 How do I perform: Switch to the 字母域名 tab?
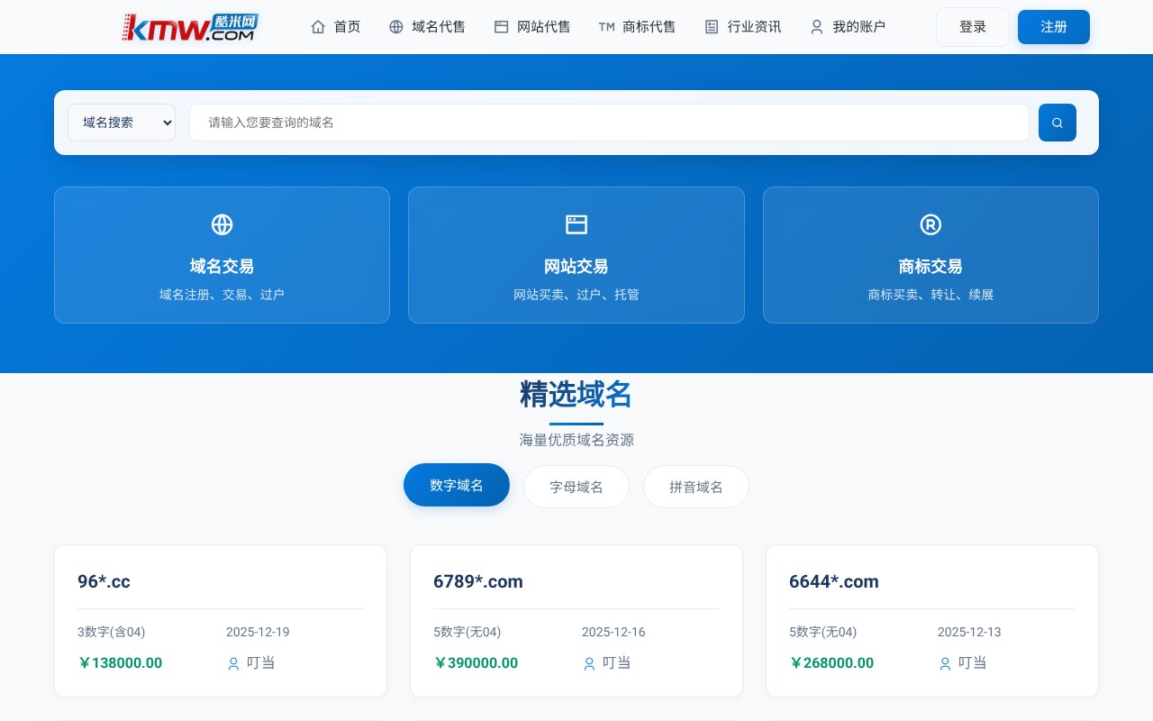[x=576, y=487]
